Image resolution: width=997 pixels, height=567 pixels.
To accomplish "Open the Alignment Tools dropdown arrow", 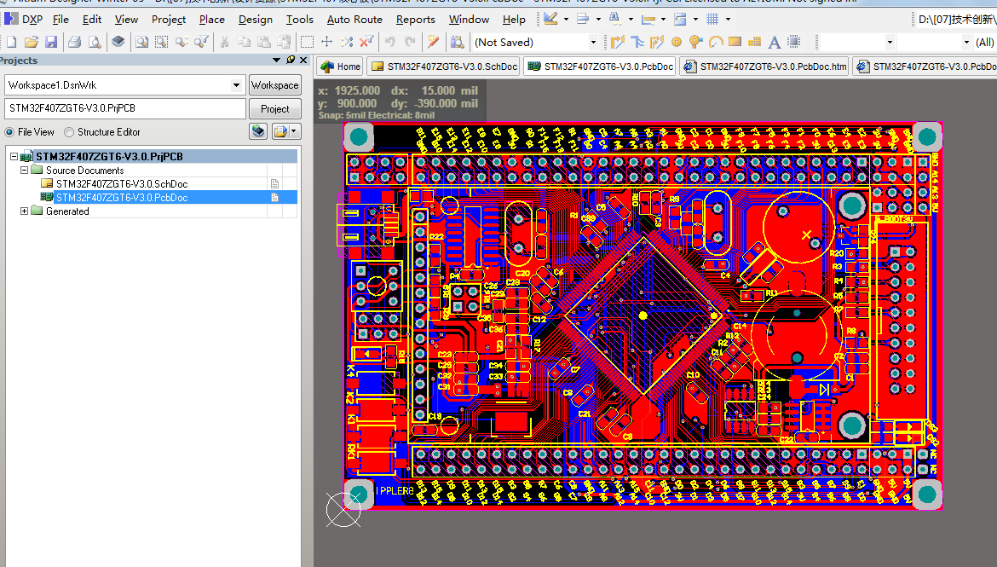I will pyautogui.click(x=598, y=19).
